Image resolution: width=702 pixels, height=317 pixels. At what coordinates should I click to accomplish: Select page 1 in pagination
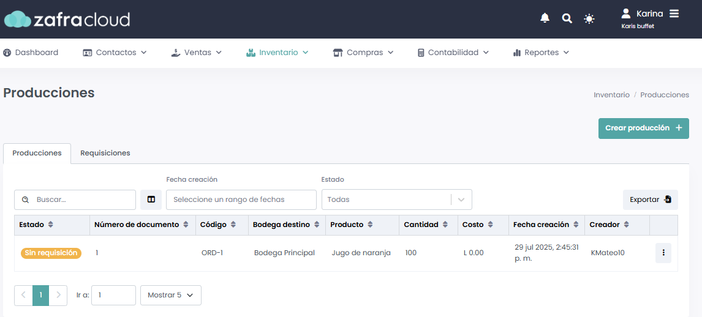41,296
